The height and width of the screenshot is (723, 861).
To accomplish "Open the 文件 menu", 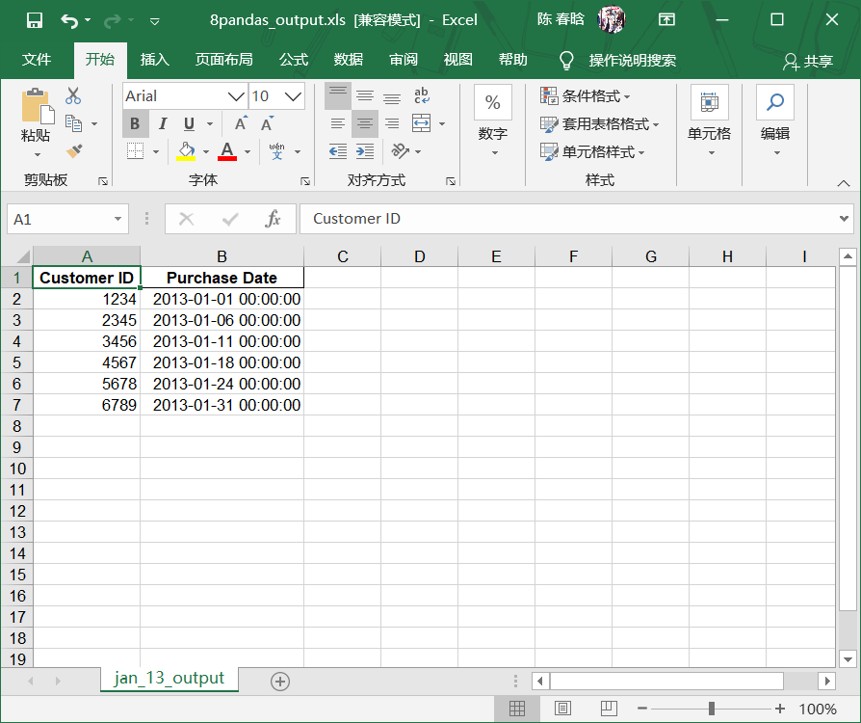I will pyautogui.click(x=37, y=60).
